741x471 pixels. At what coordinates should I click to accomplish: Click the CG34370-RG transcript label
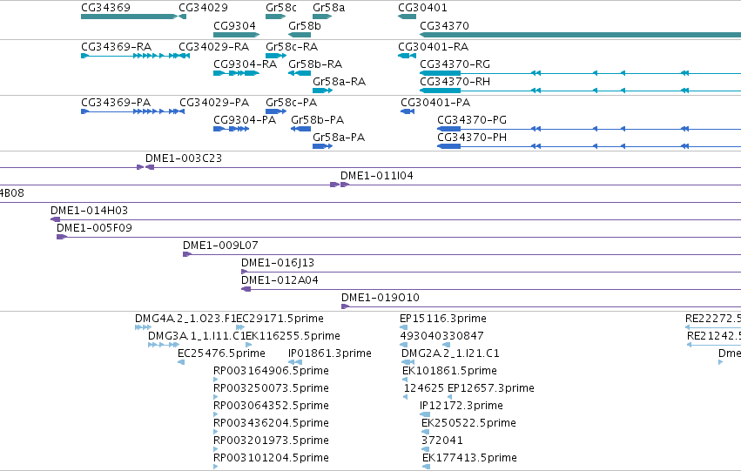455,64
